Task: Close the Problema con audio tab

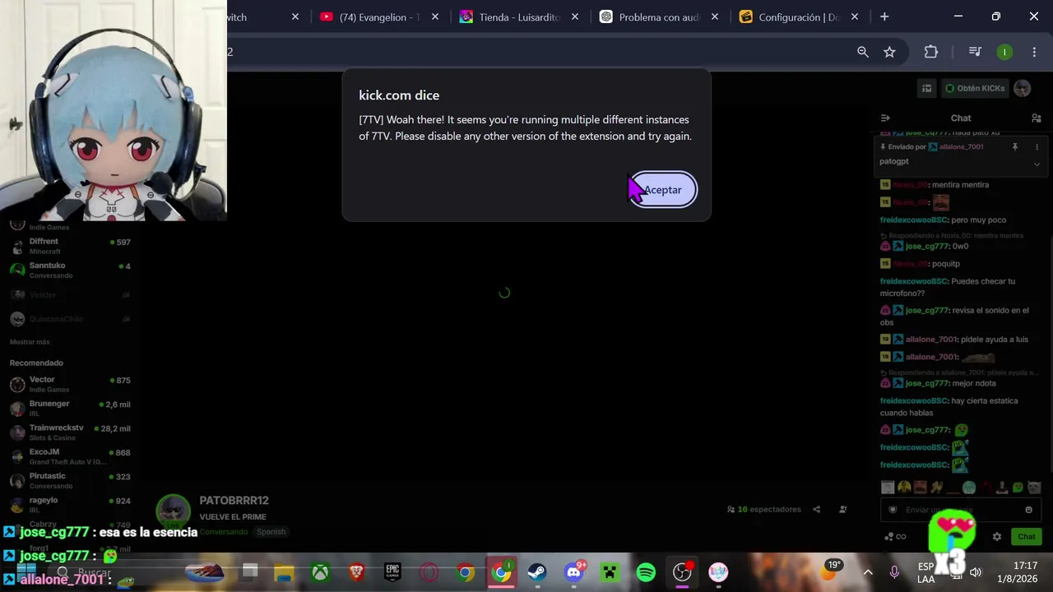Action: [715, 16]
